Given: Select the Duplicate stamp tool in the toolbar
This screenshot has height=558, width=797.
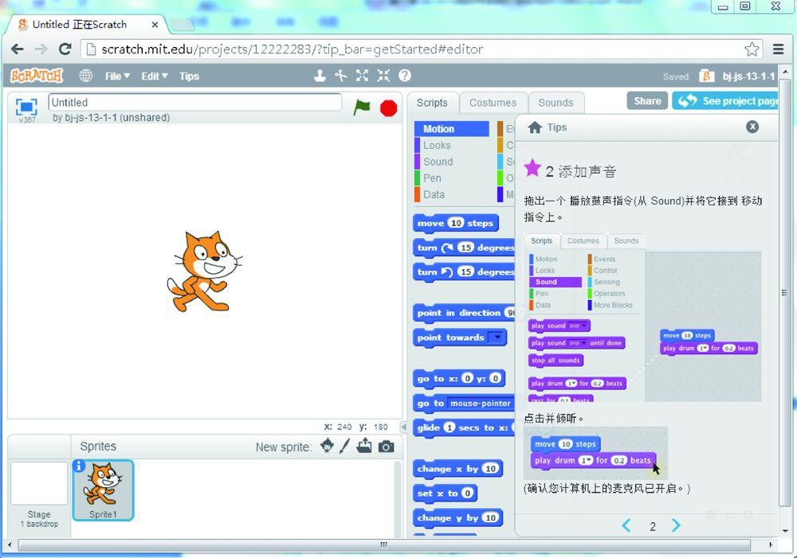Looking at the screenshot, I should (x=320, y=76).
